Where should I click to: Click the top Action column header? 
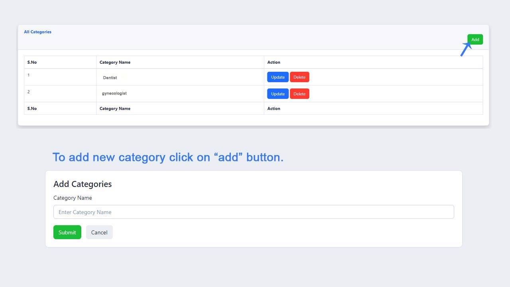(x=274, y=62)
